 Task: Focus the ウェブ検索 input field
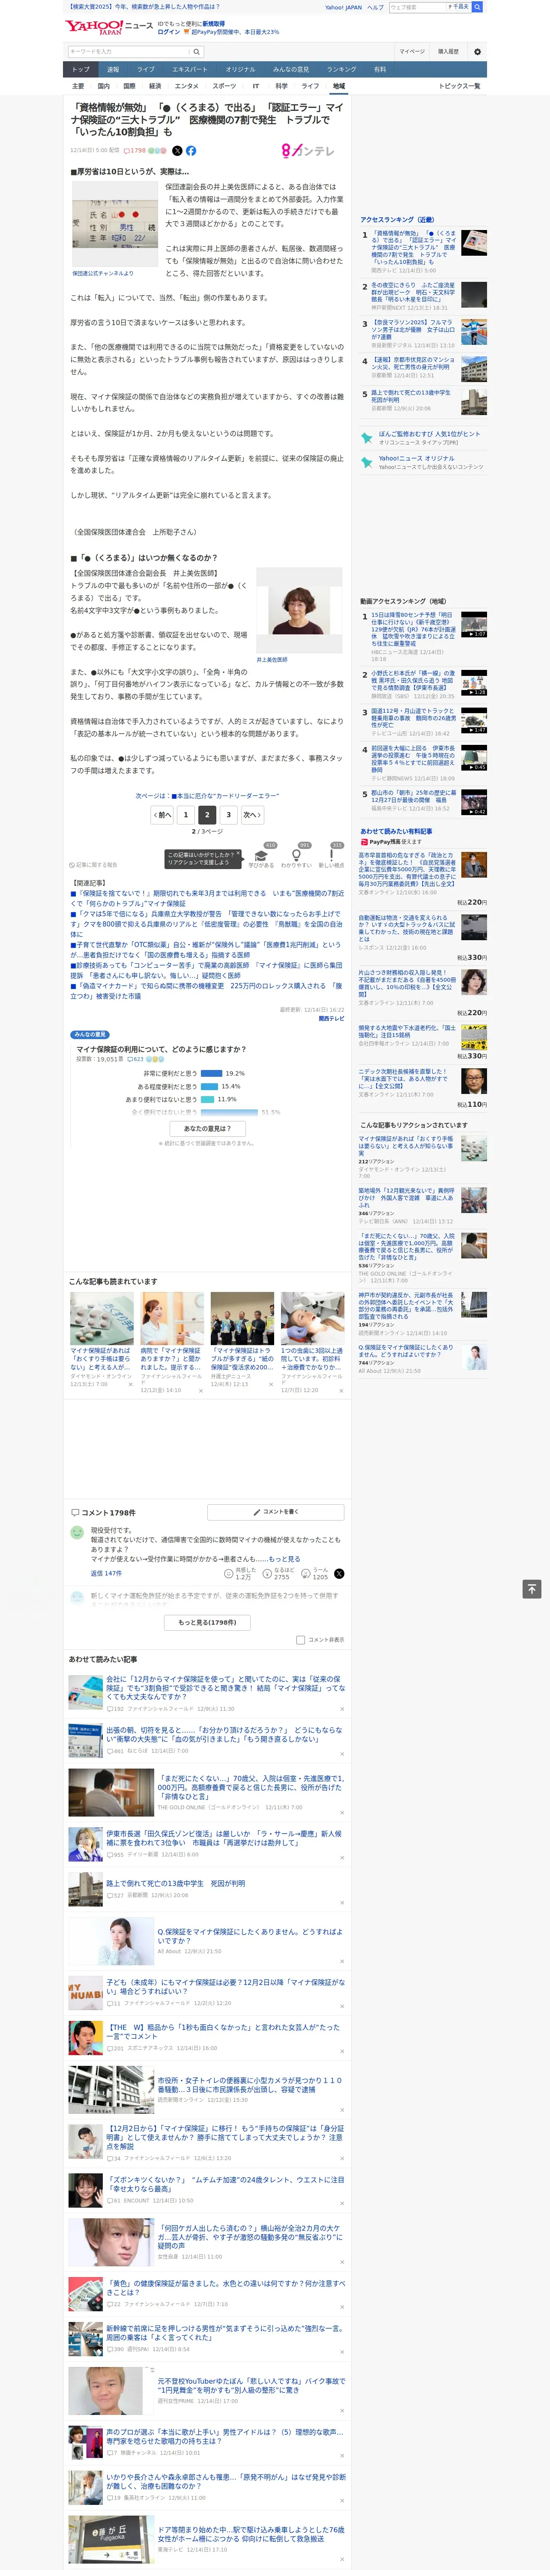[417, 7]
